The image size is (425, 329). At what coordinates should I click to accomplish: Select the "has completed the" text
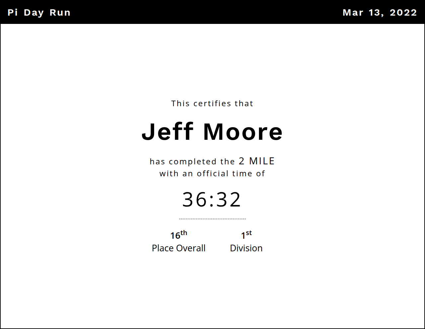[x=192, y=162]
